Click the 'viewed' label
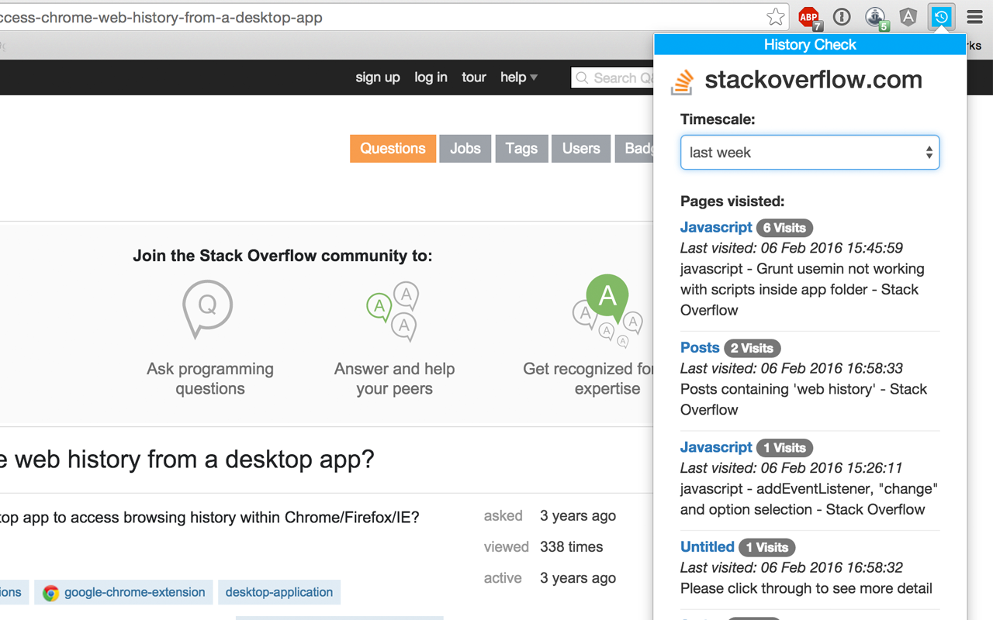993x620 pixels. [x=506, y=547]
